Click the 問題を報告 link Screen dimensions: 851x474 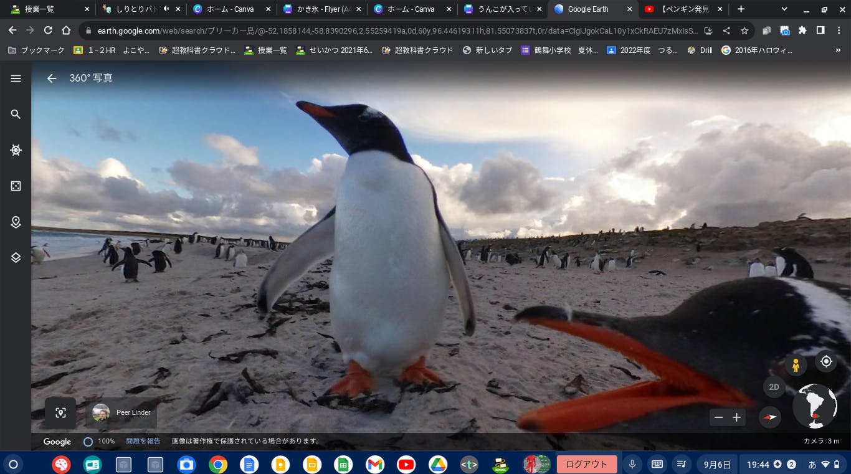143,441
